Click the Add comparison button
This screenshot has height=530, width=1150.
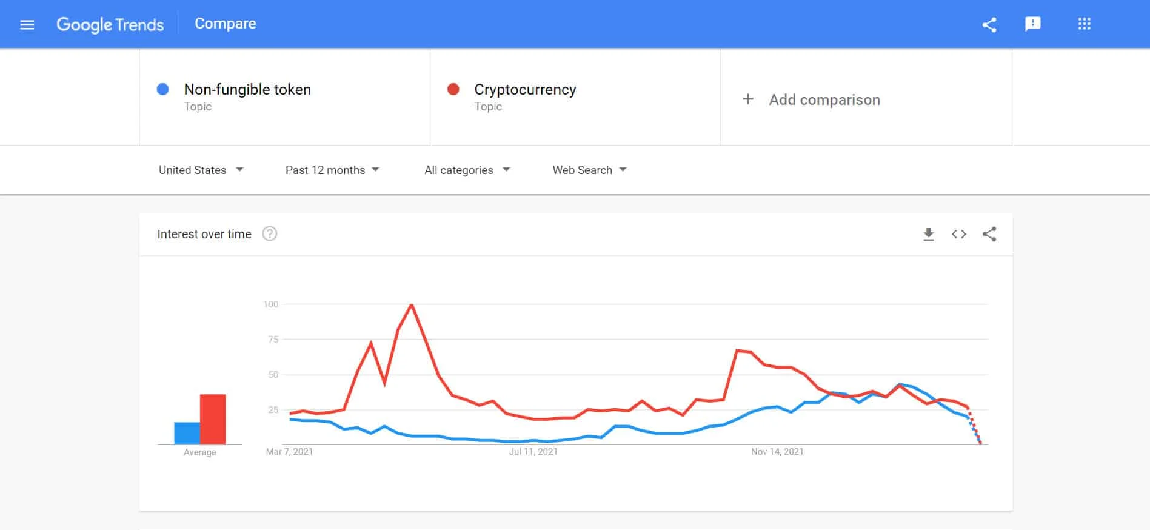click(824, 99)
